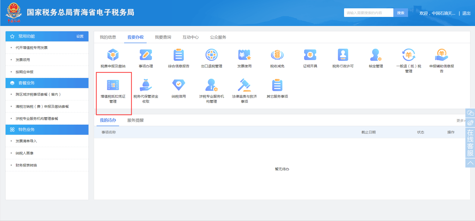Click 操作 column header

click(451, 132)
